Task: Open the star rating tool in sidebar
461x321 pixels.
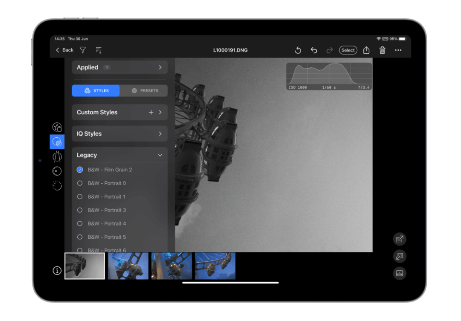Action: tap(57, 127)
